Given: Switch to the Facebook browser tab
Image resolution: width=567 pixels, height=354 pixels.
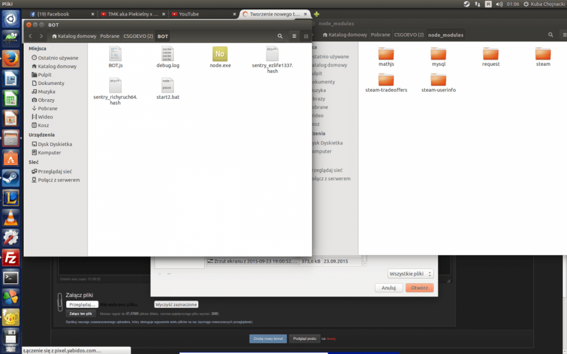Looking at the screenshot, I should click(62, 14).
